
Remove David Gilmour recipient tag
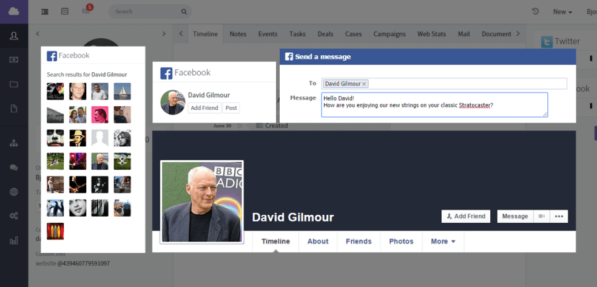[364, 84]
